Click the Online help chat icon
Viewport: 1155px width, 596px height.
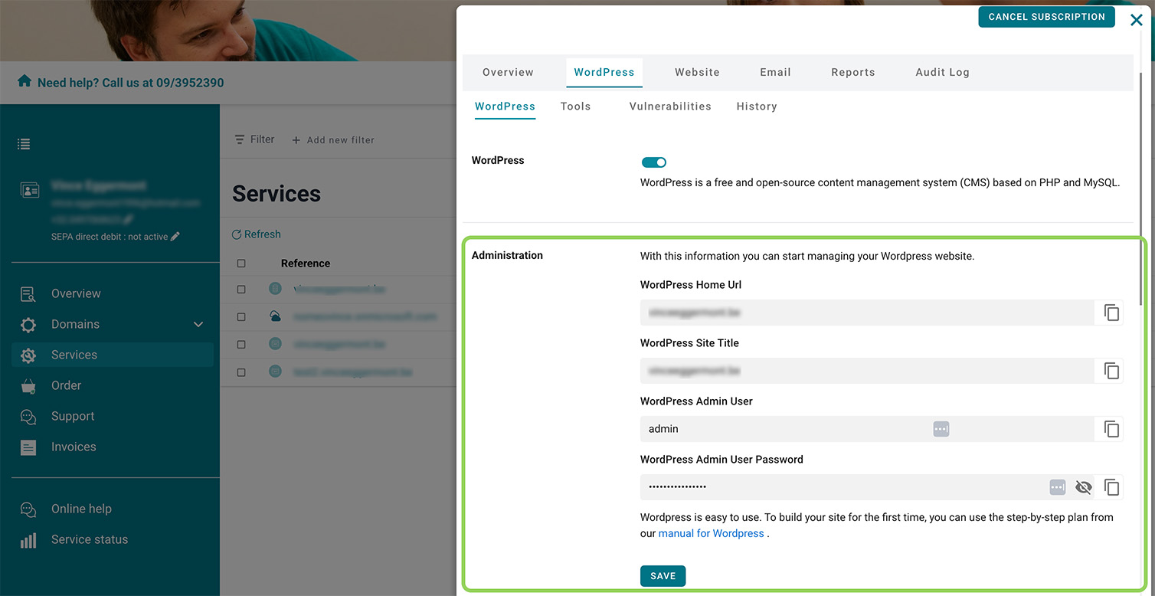coord(28,509)
